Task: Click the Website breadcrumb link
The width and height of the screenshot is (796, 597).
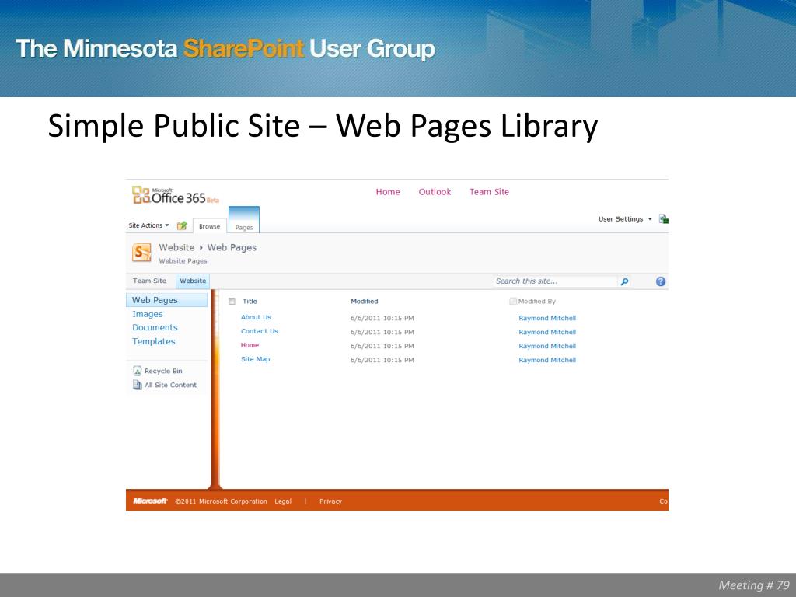Action: pyautogui.click(x=176, y=247)
